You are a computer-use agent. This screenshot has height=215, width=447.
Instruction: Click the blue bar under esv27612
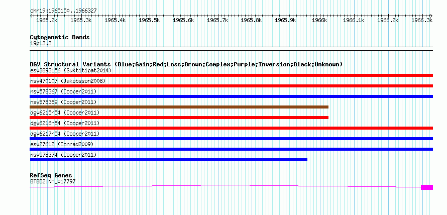(x=231, y=149)
